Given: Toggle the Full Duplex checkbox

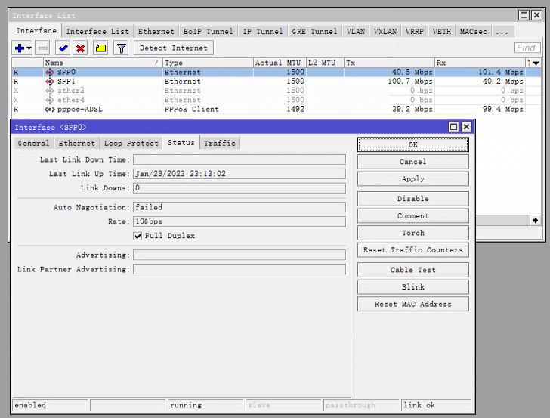Looking at the screenshot, I should click(x=137, y=236).
